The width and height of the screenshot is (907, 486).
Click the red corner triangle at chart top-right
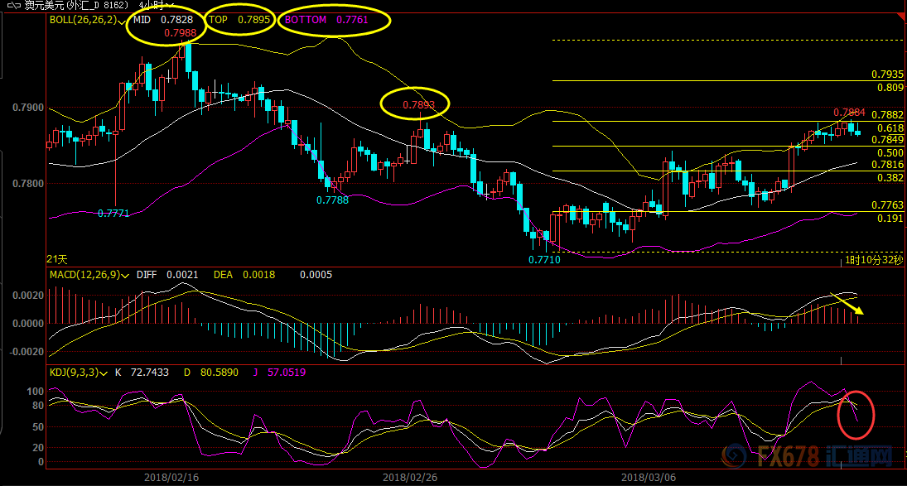point(900,16)
